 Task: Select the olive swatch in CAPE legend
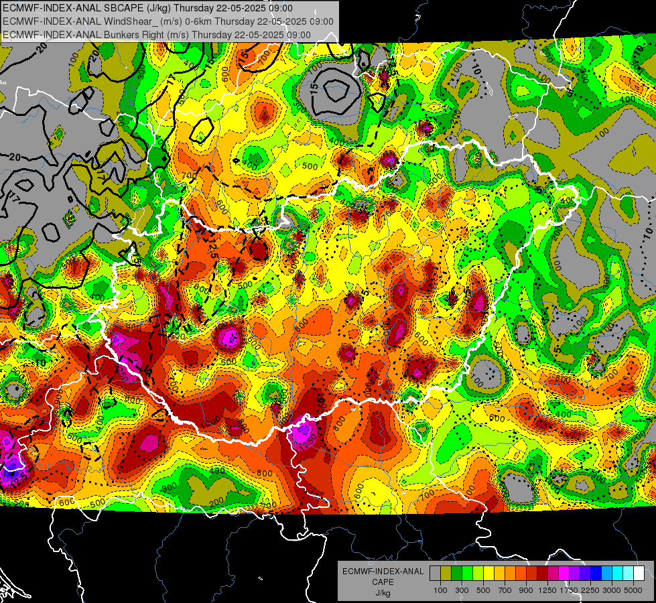(x=446, y=574)
